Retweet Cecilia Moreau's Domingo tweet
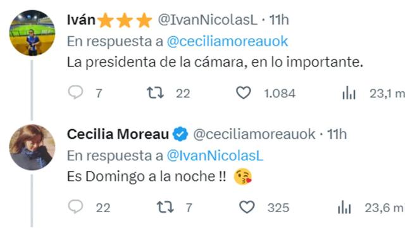 pos(165,207)
